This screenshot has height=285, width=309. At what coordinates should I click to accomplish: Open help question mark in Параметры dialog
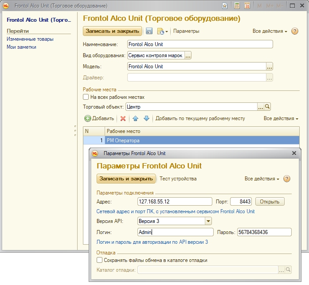(x=287, y=179)
